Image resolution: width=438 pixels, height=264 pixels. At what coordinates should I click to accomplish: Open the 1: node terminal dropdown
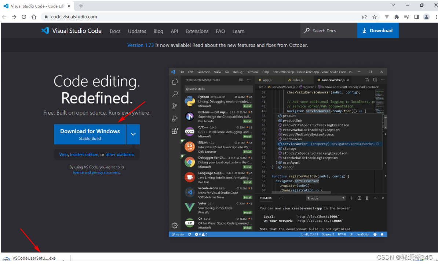(326, 198)
